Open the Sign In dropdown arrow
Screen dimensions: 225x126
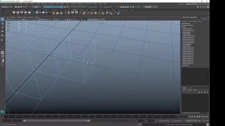tap(156, 7)
